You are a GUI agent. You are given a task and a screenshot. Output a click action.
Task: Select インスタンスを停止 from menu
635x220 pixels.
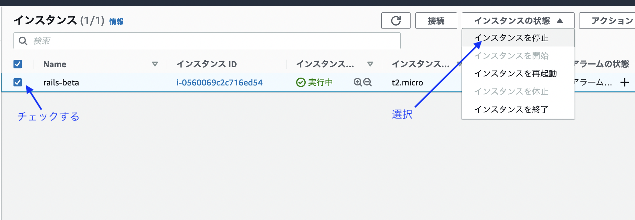(x=511, y=38)
